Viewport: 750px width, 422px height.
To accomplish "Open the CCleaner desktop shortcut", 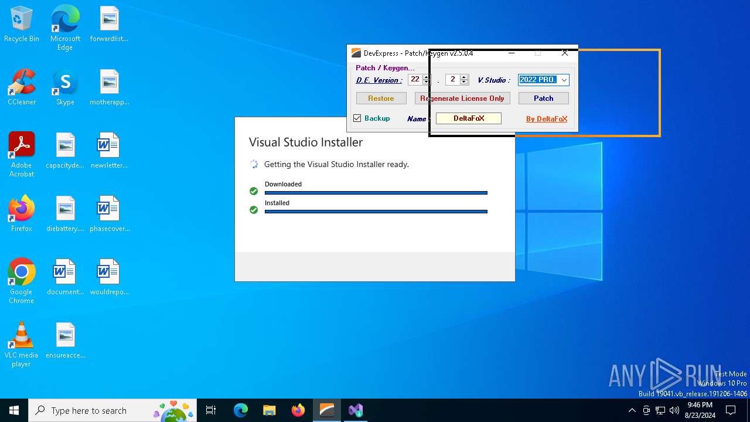I will coord(22,88).
